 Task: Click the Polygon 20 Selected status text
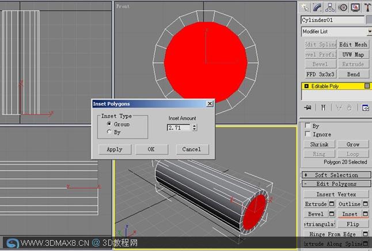coord(345,162)
